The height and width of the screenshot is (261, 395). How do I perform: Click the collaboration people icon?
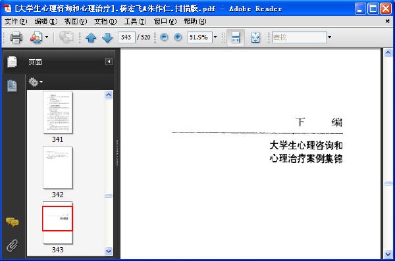[x=36, y=37]
